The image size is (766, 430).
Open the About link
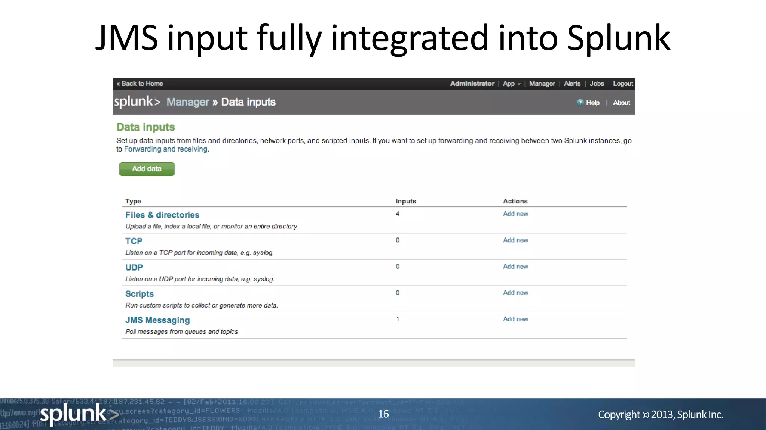pyautogui.click(x=621, y=103)
